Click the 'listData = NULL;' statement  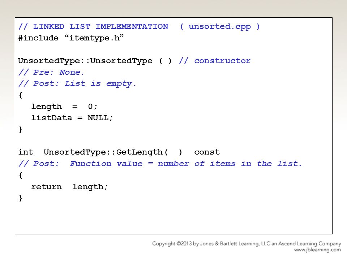[x=72, y=118]
